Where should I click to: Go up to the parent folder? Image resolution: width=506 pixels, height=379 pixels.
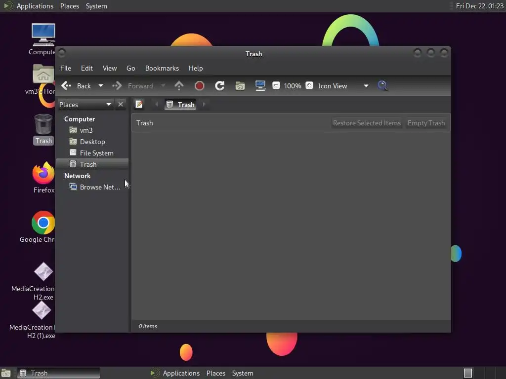tap(179, 86)
